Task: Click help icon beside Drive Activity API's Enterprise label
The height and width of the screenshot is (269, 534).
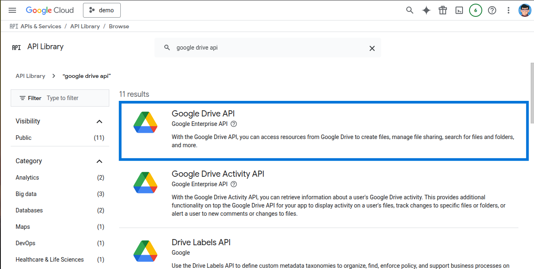Action: (234, 184)
